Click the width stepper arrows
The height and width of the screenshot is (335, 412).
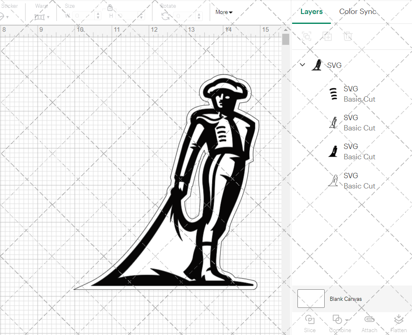tap(98, 16)
